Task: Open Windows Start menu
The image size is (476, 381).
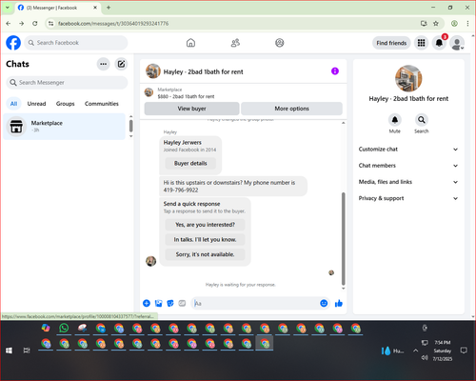Action: [9, 351]
